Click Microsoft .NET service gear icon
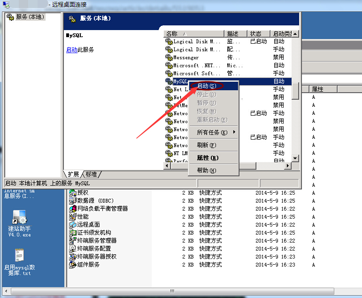Viewport: 362px width, 298px height. coord(169,65)
